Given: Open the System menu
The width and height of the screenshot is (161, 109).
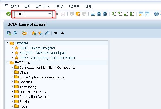Looking at the screenshot, I should pyautogui.click(x=74, y=6).
